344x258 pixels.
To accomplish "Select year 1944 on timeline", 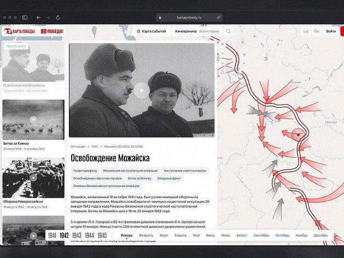I will coord(90,236).
